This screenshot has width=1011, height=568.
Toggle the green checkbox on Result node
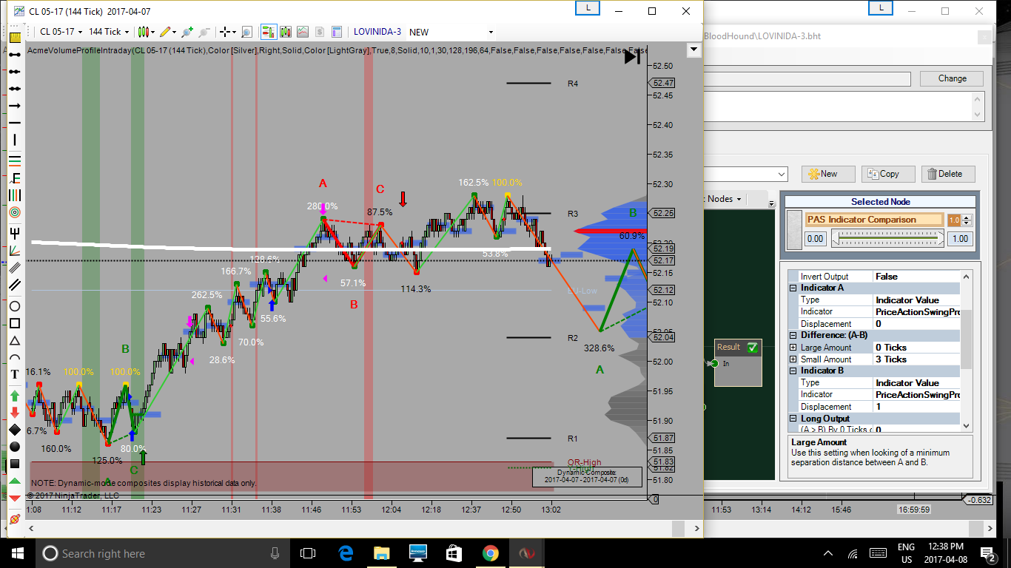click(x=753, y=347)
